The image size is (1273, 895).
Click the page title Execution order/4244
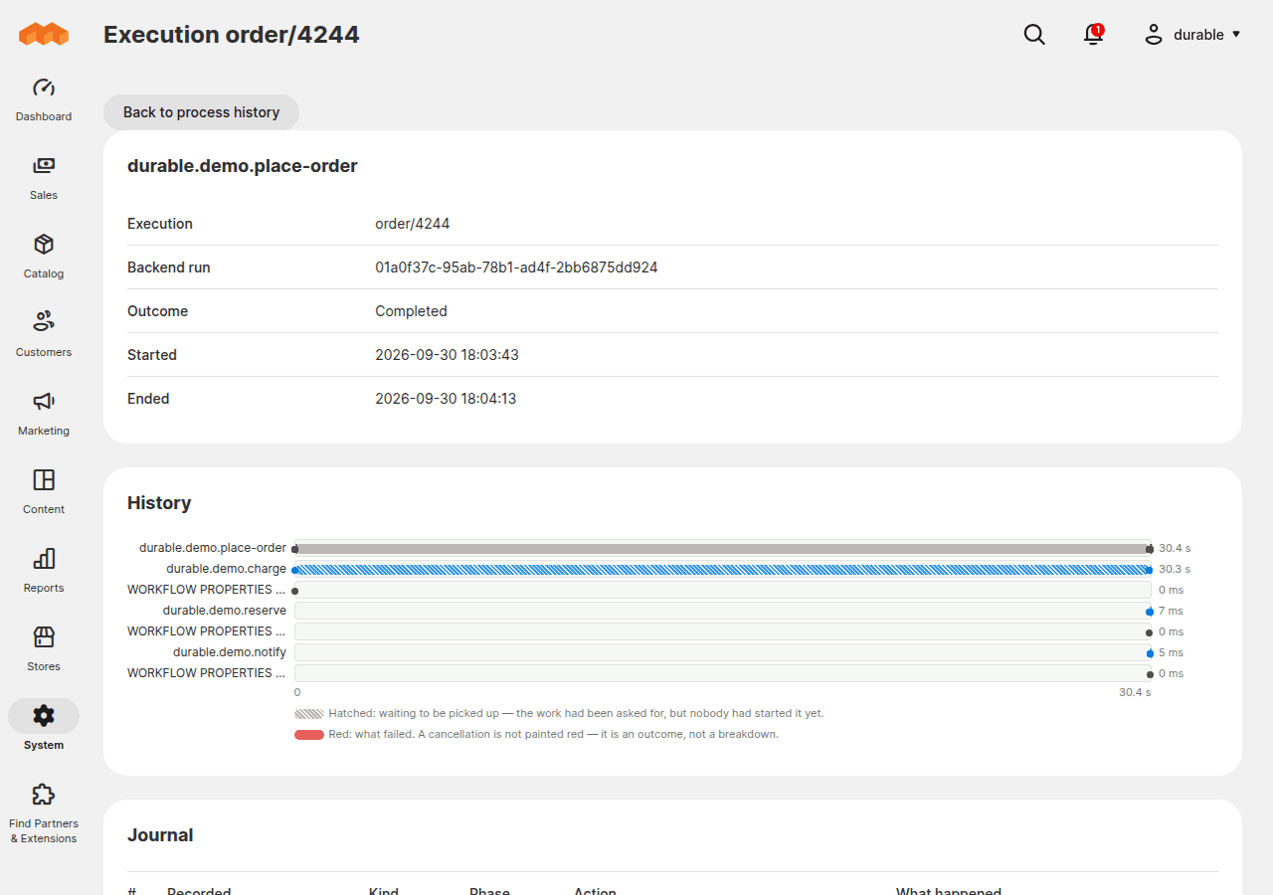[232, 35]
